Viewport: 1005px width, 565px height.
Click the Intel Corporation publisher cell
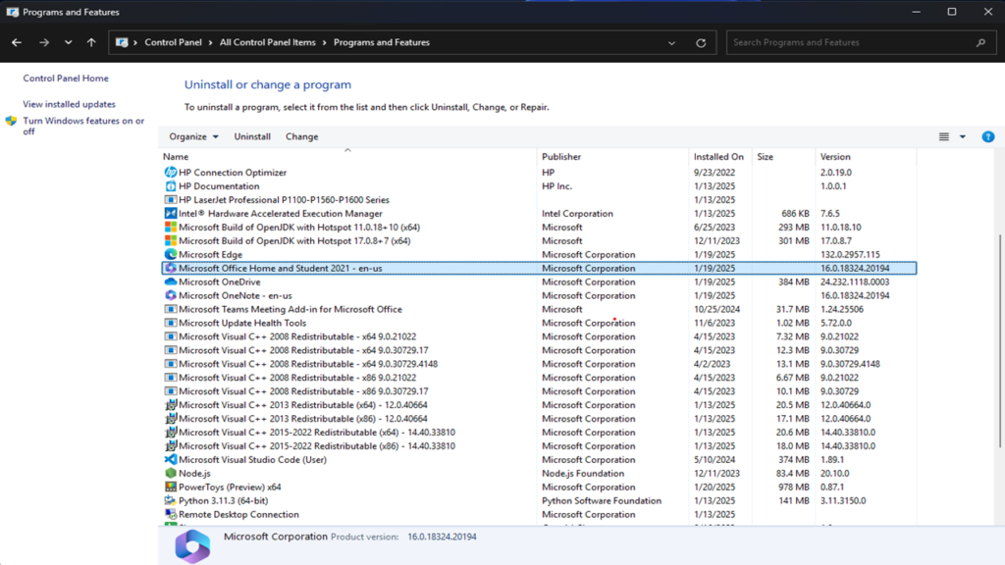(577, 213)
